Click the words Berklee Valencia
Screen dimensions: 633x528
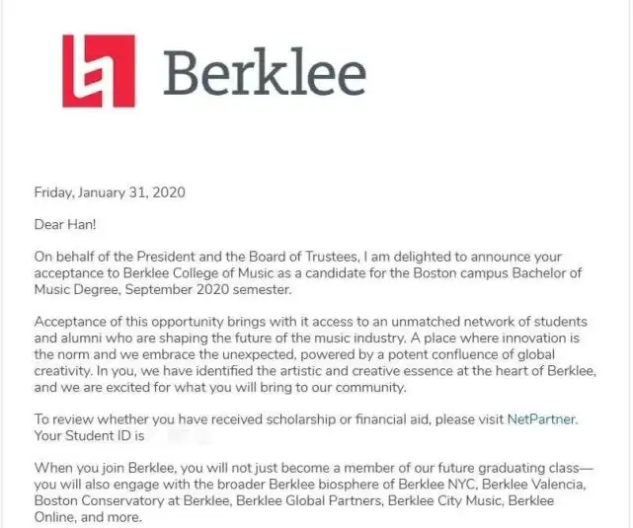(x=533, y=484)
